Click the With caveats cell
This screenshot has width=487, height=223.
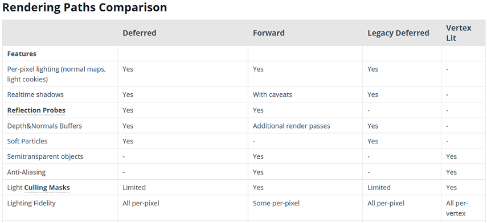tap(272, 94)
